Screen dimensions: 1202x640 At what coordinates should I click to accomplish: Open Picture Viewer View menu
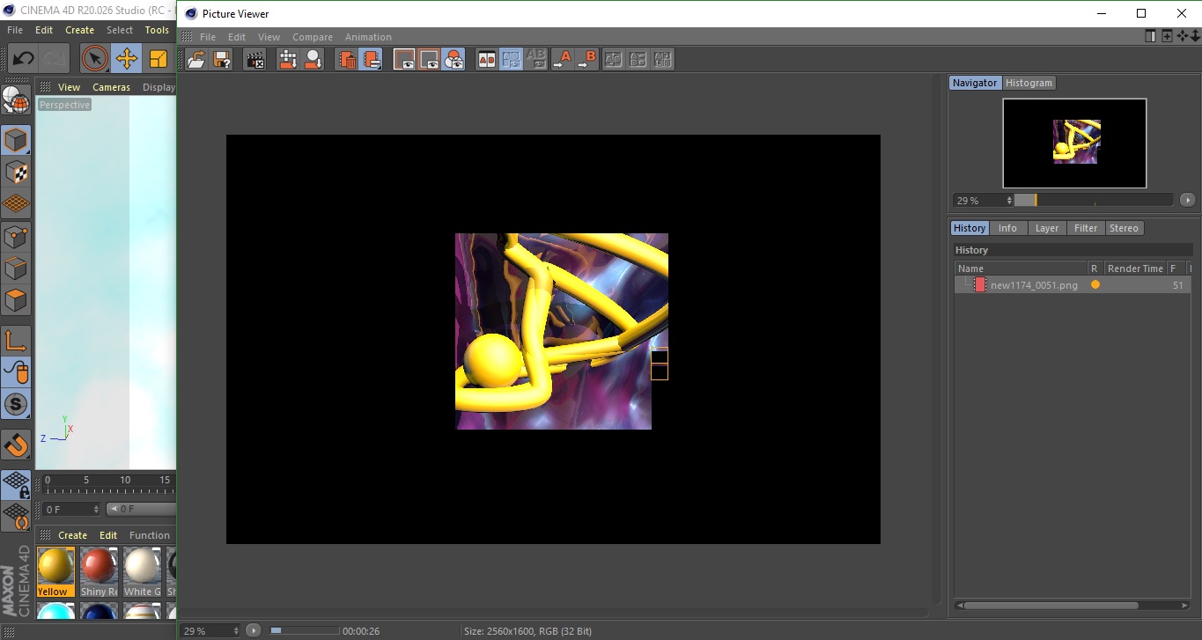269,37
